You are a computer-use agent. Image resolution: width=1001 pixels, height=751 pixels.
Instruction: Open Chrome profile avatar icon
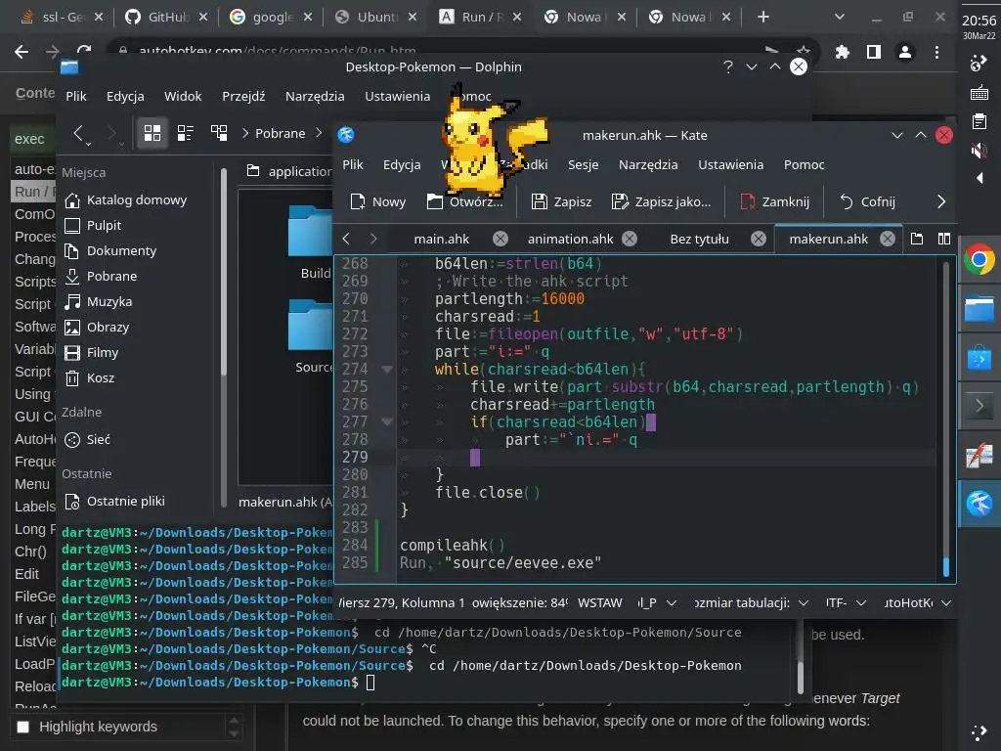coord(904,53)
